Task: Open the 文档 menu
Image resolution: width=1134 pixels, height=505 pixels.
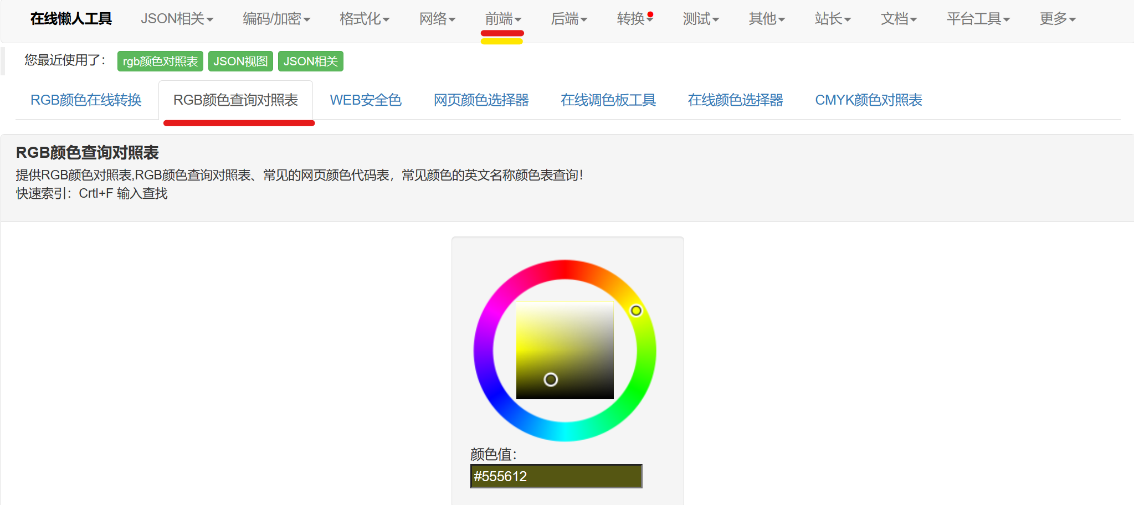Action: tap(899, 19)
